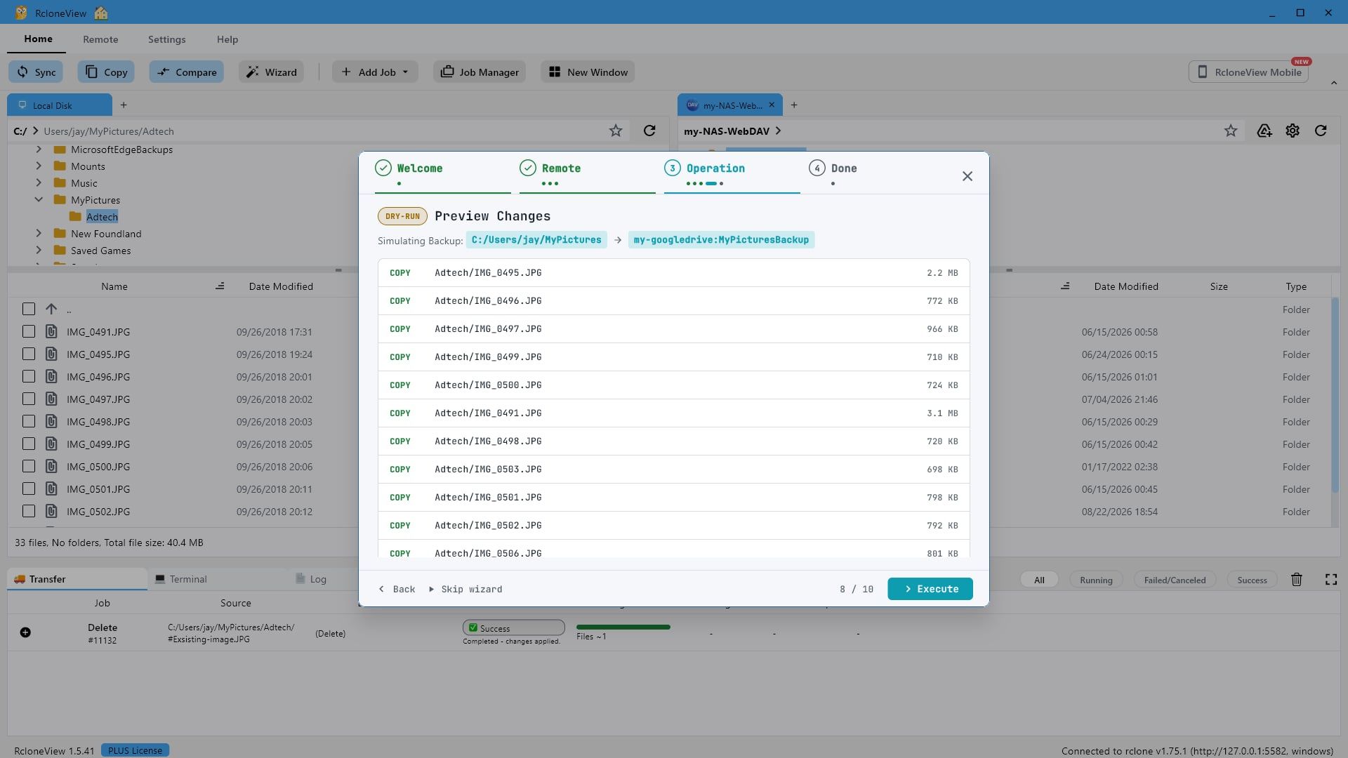This screenshot has height=758, width=1348.
Task: Open the Compare tool
Action: pyautogui.click(x=186, y=72)
